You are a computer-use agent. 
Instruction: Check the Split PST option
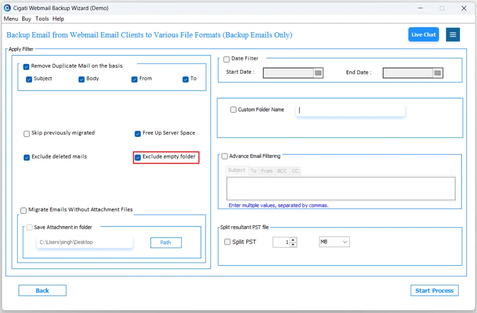click(228, 242)
